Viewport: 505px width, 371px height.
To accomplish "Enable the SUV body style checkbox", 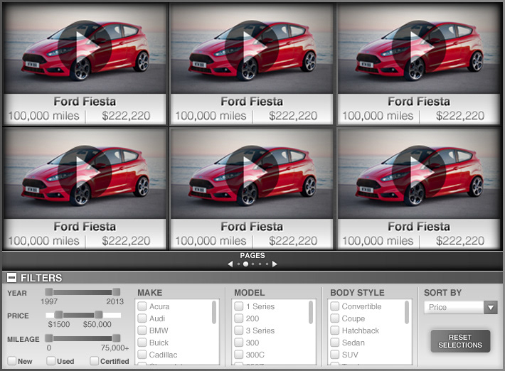I will coord(334,354).
